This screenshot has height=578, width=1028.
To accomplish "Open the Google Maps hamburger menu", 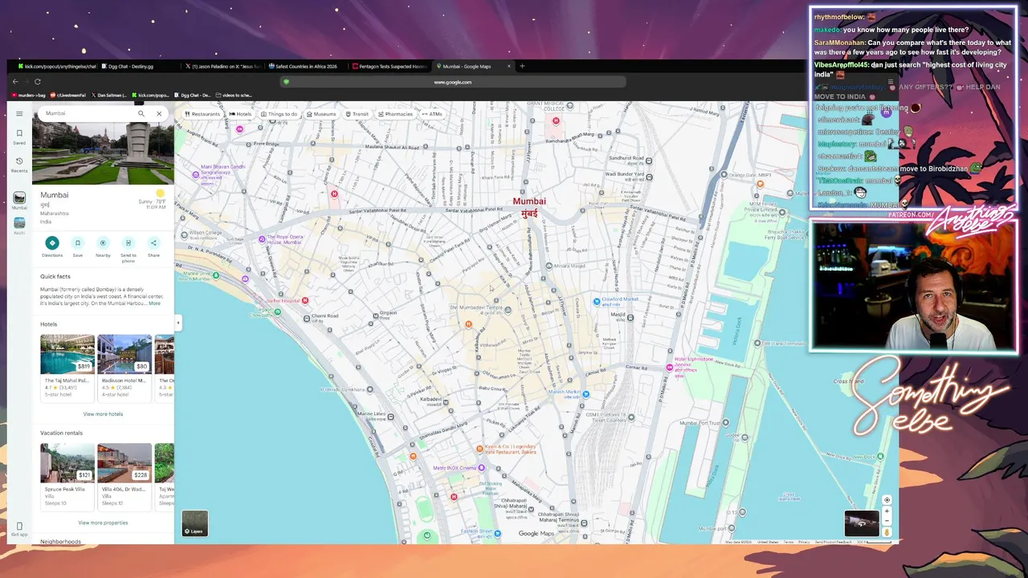I will 19,114.
